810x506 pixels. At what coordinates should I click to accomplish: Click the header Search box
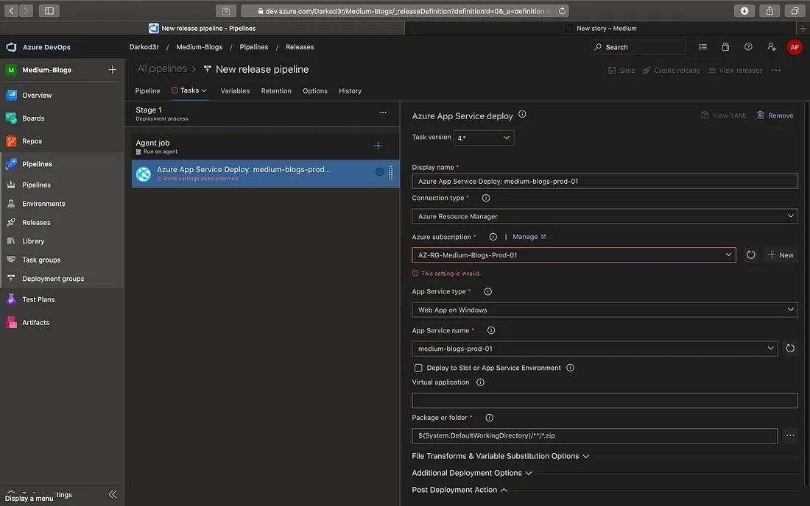[637, 47]
